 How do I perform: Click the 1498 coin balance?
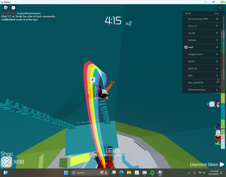[19, 162]
